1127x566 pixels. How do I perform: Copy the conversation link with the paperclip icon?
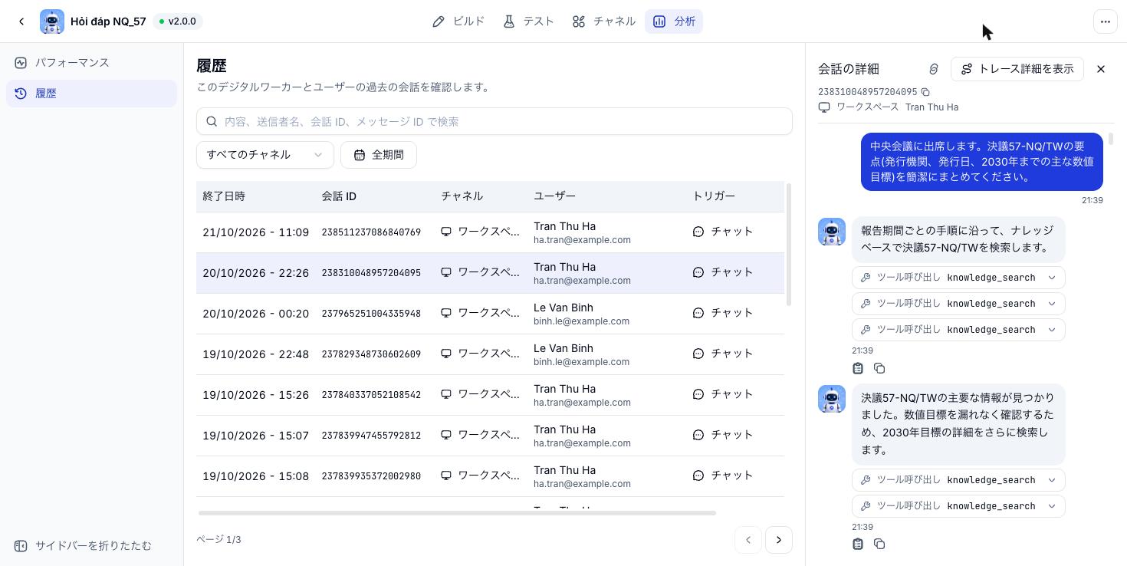pyautogui.click(x=933, y=69)
